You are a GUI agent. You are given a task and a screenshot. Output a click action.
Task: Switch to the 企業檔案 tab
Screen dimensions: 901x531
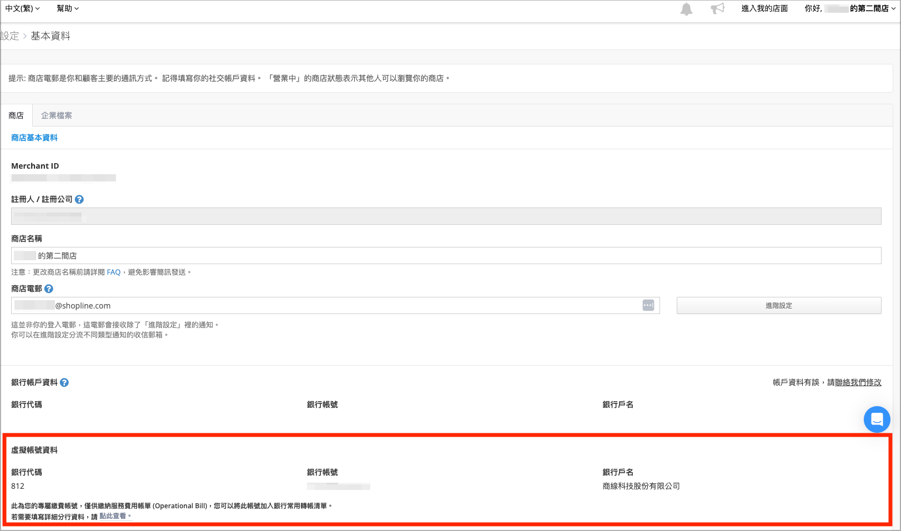coord(57,115)
